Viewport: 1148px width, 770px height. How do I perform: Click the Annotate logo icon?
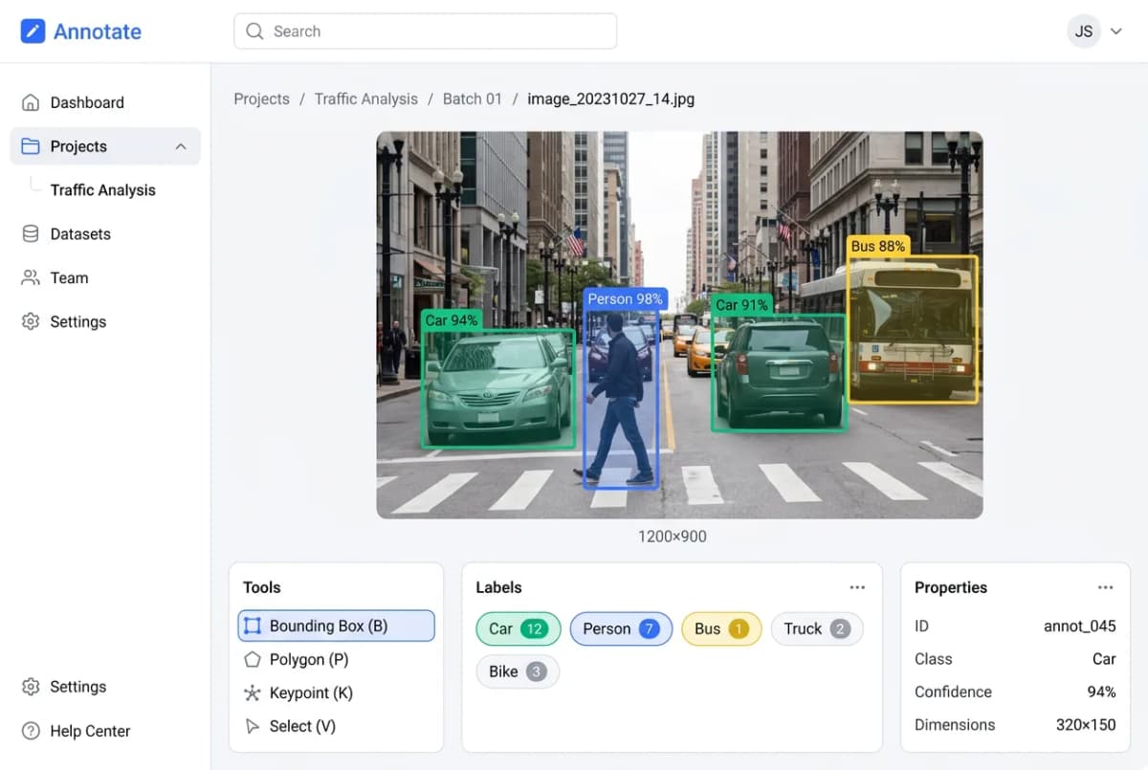click(x=32, y=31)
